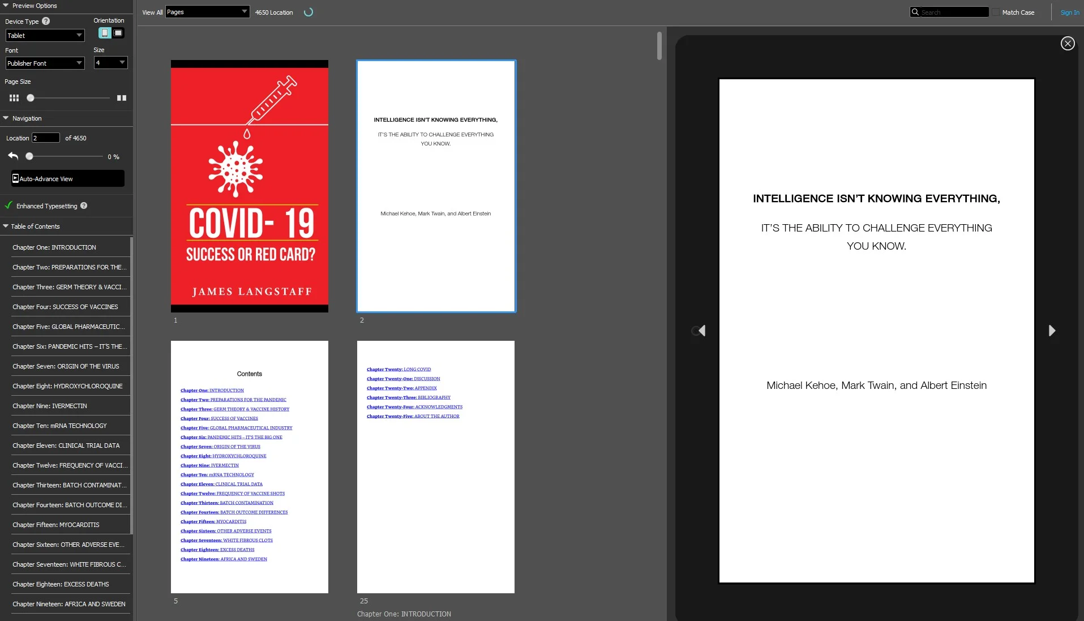Open the Publisher Font dropdown
Screen dimensions: 1084x621
pos(45,63)
